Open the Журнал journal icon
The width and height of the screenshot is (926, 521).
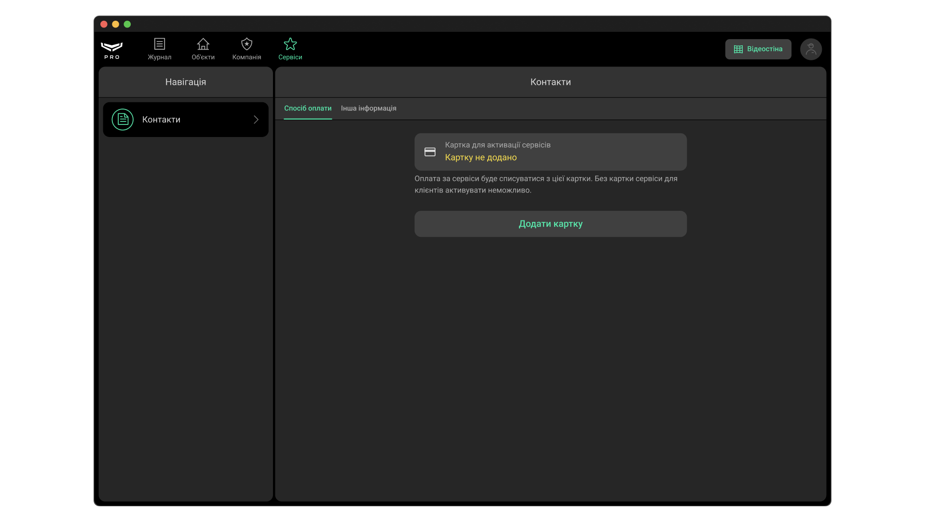pos(159,44)
